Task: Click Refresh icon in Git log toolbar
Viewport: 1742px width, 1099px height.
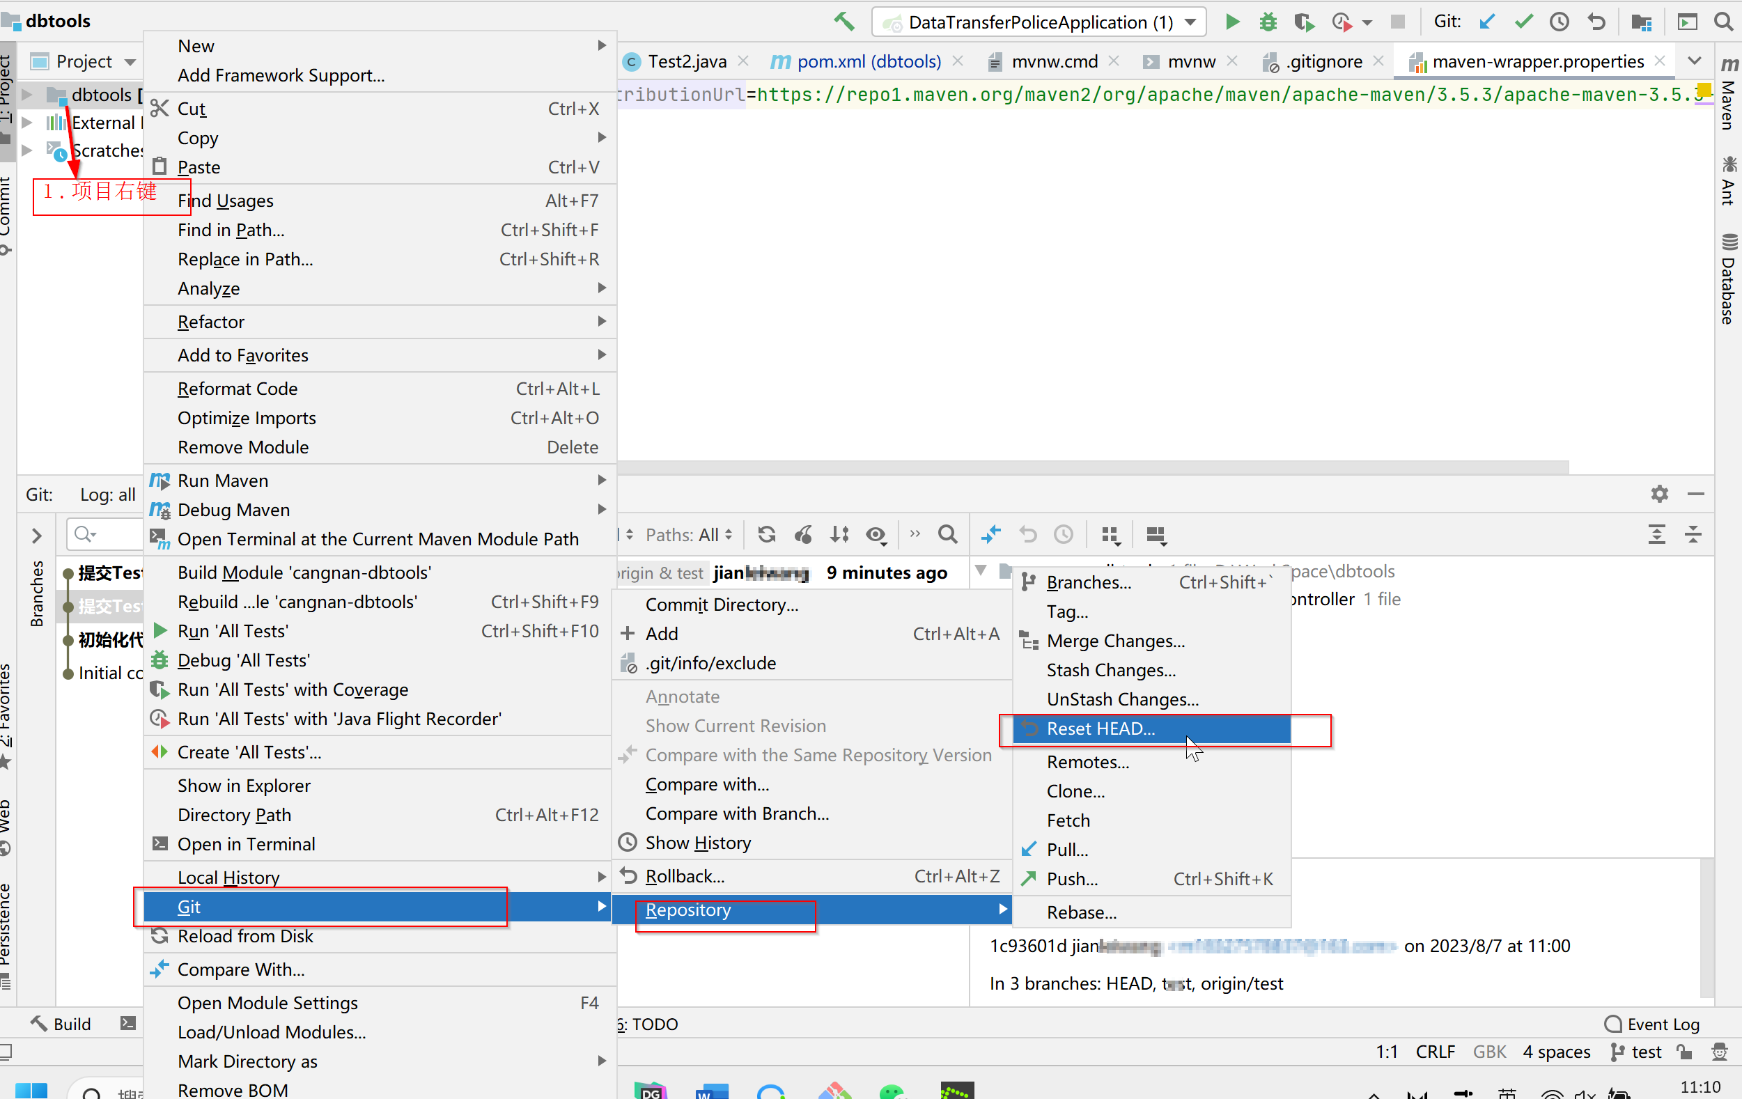Action: (767, 535)
